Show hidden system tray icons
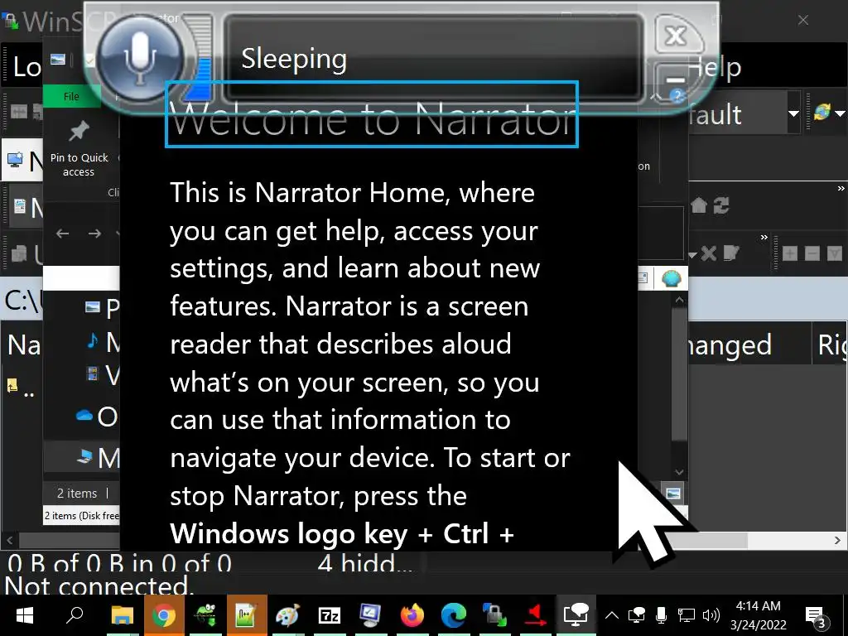The height and width of the screenshot is (636, 848). pyautogui.click(x=612, y=615)
